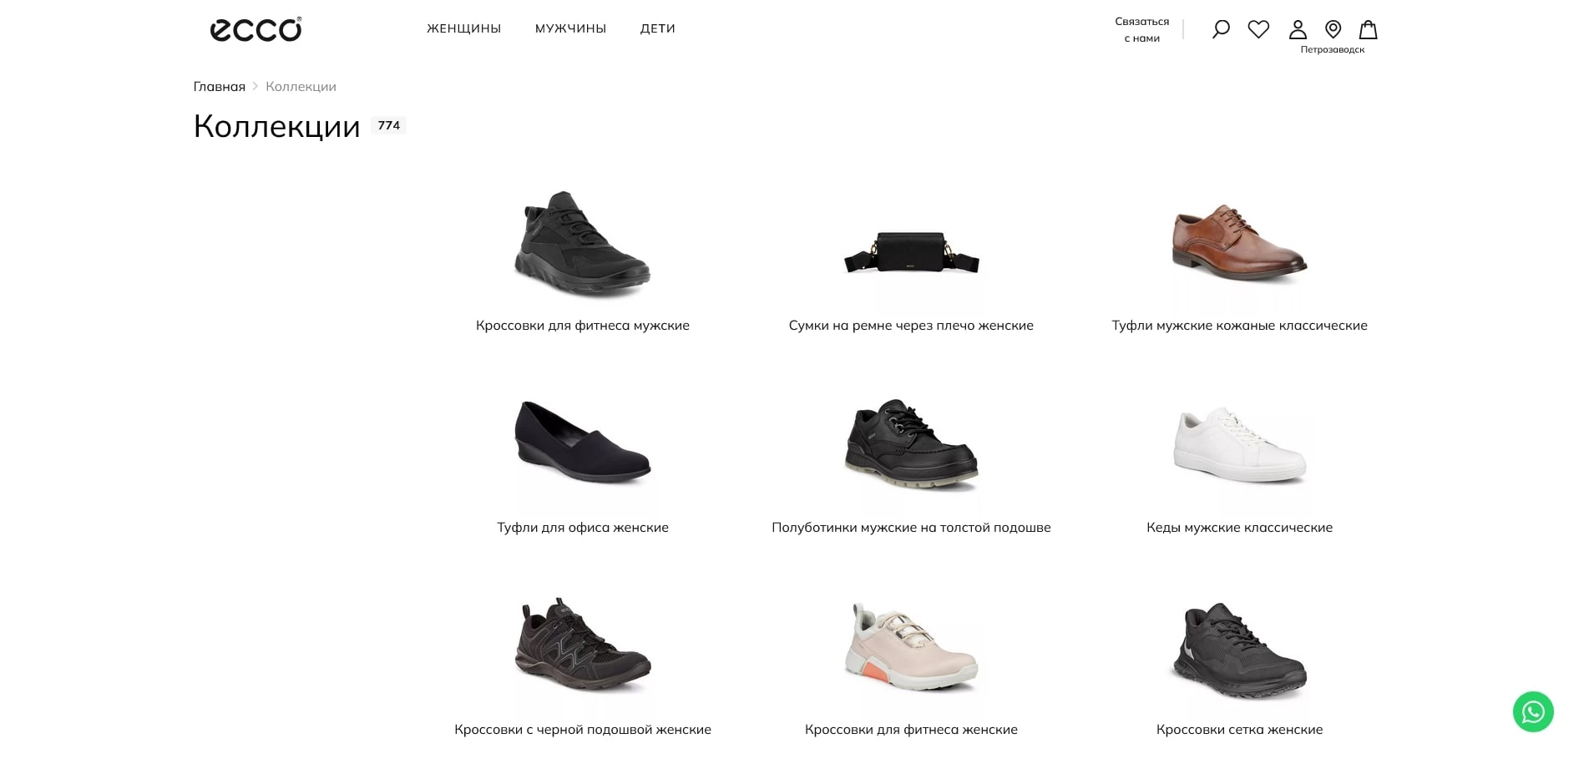Go to Главная breadcrumb

pyautogui.click(x=220, y=87)
